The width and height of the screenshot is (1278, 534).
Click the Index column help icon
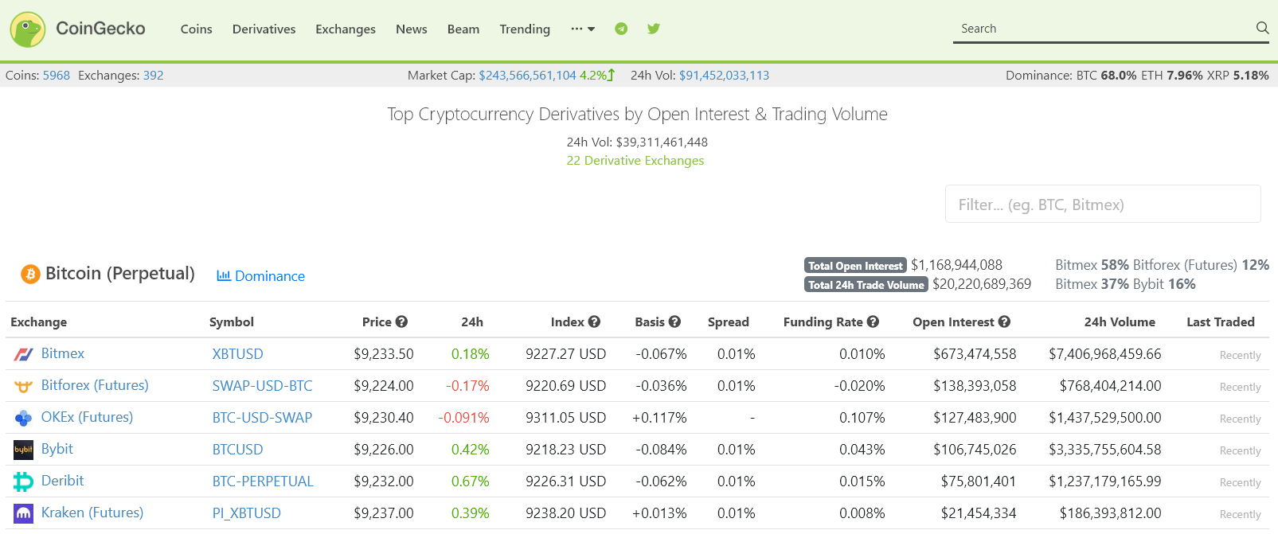[594, 322]
